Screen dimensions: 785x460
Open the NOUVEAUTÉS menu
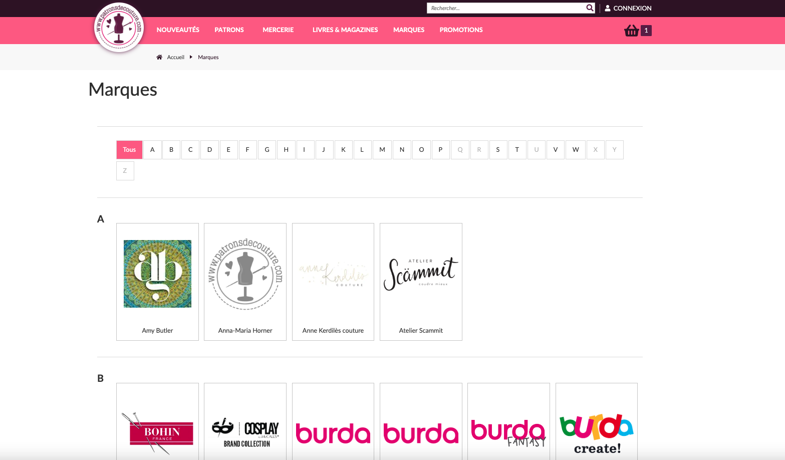[178, 30]
